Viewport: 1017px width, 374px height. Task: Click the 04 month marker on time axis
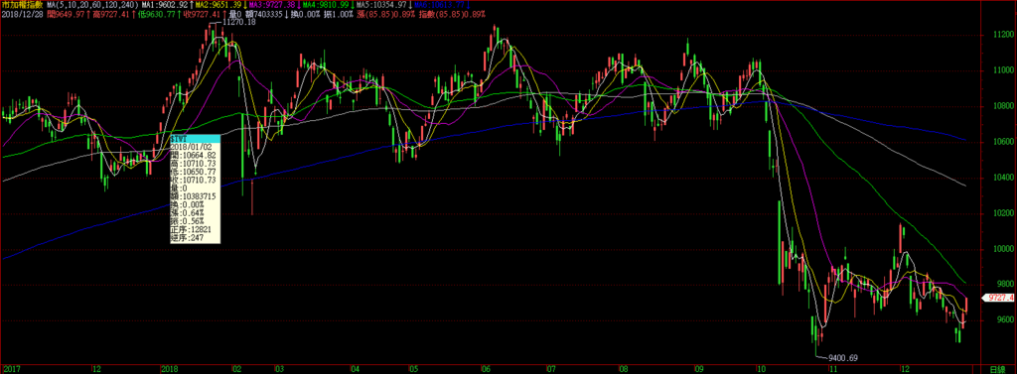356,369
